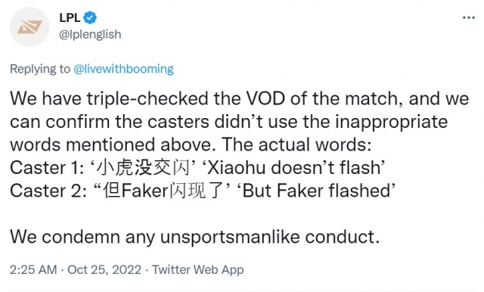This screenshot has width=484, height=292.
Task: Open the LPL display name
Action: tap(70, 17)
